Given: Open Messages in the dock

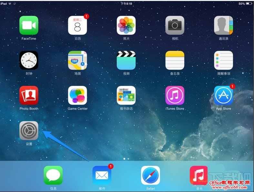Looking at the screenshot, I should [53, 175].
